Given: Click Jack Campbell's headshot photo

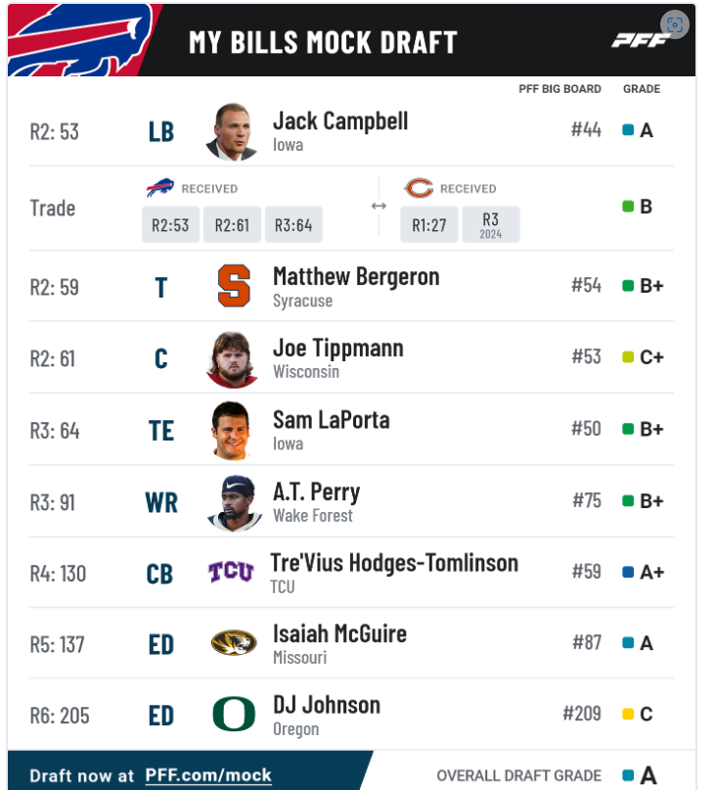Looking at the screenshot, I should (x=232, y=132).
